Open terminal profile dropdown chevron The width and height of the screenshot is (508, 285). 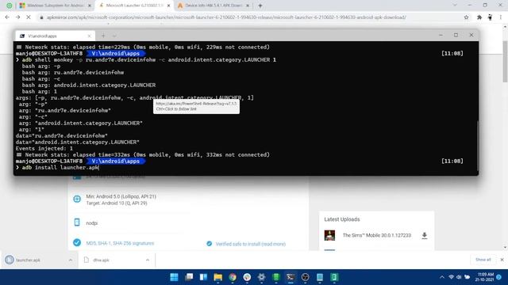click(x=114, y=36)
